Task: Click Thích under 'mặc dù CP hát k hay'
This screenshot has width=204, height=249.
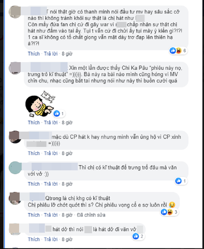Action: [34, 153]
